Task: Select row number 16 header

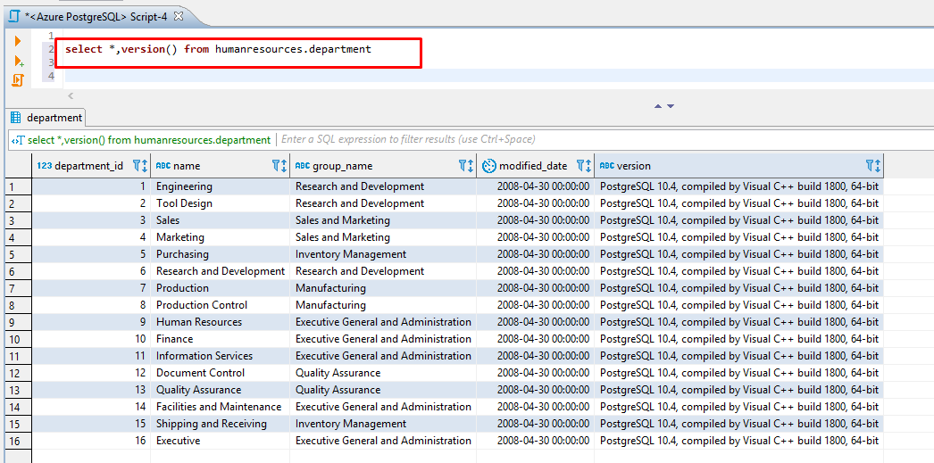Action: pyautogui.click(x=18, y=441)
